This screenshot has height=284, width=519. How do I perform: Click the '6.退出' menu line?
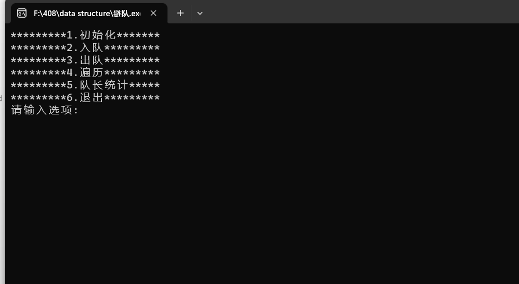pos(85,98)
